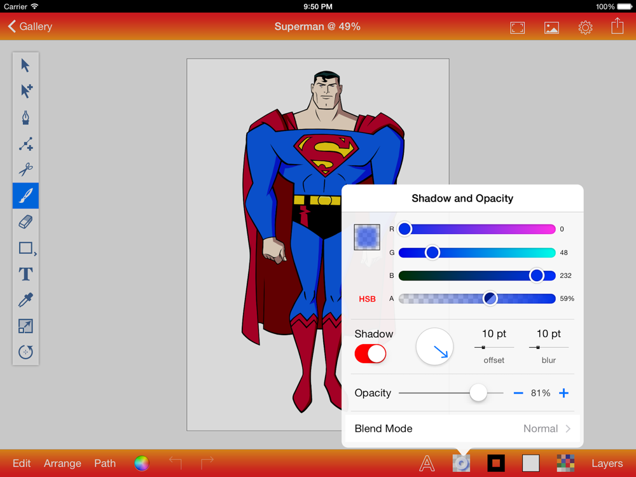Tap the 'Superman @ 49%' title
Image resolution: width=636 pixels, height=477 pixels.
pyautogui.click(x=317, y=26)
